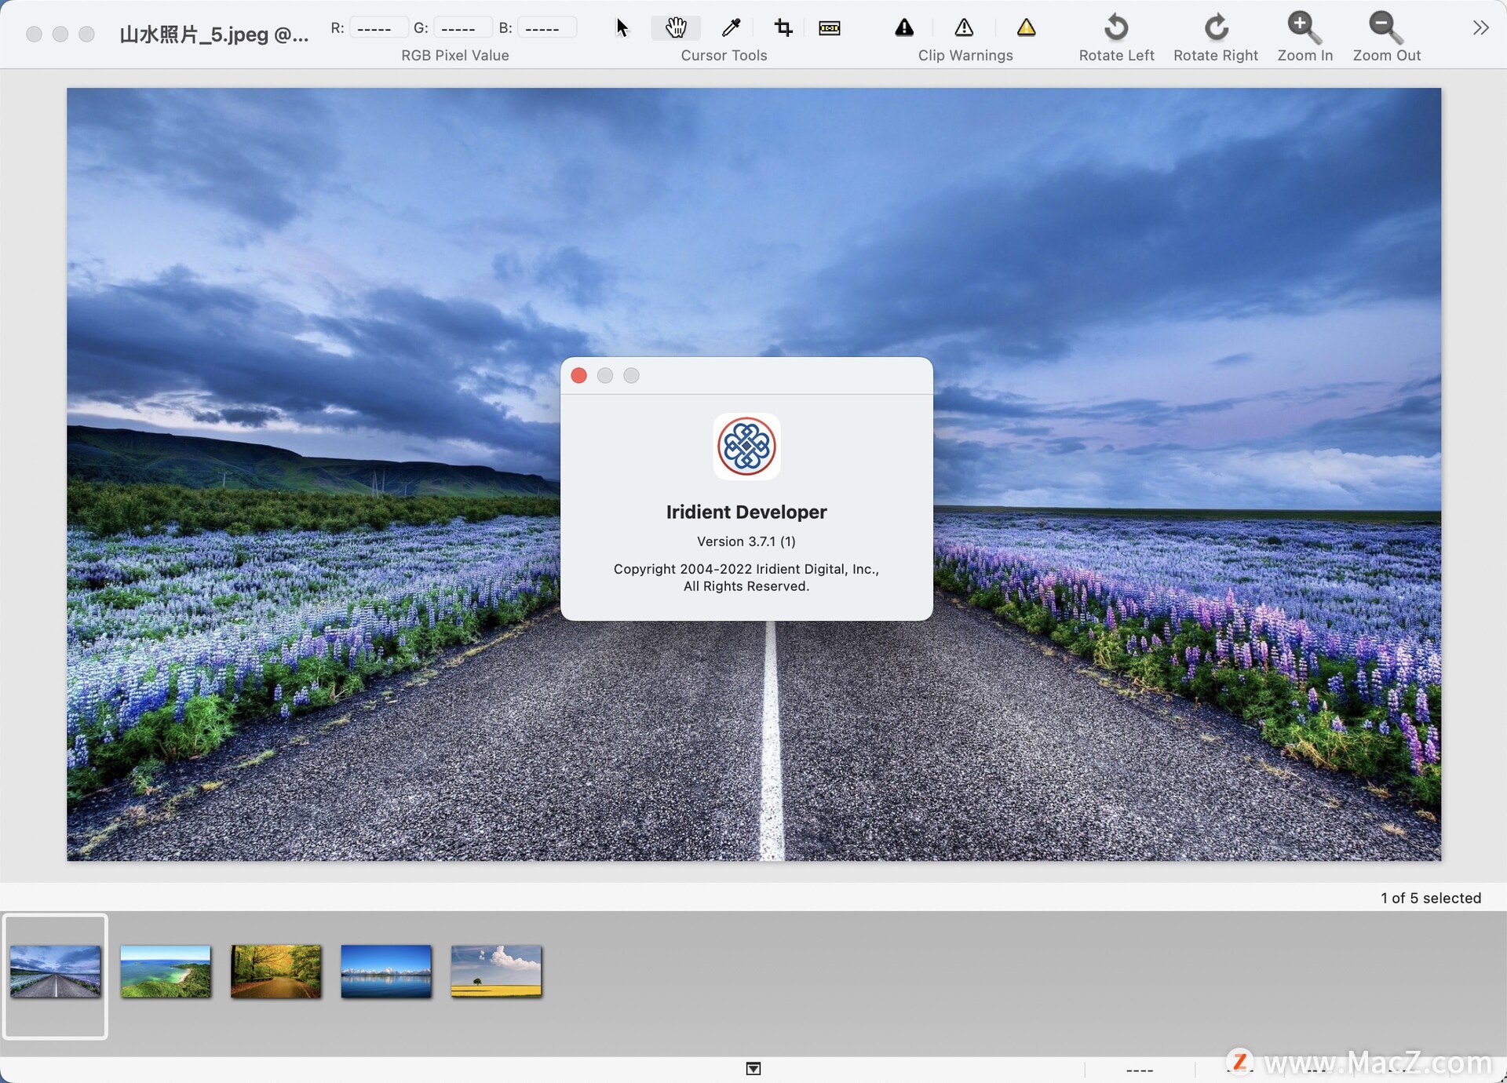
Task: Close the Iridient Developer about dialog
Action: tap(579, 376)
